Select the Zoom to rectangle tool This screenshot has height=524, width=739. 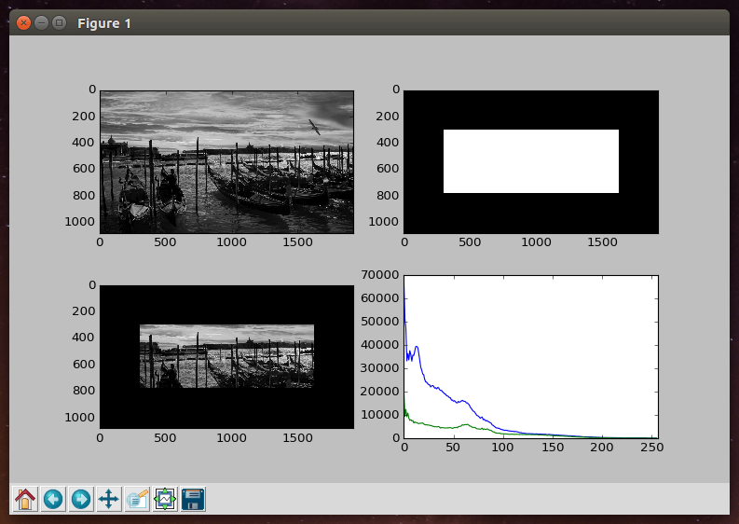(137, 499)
